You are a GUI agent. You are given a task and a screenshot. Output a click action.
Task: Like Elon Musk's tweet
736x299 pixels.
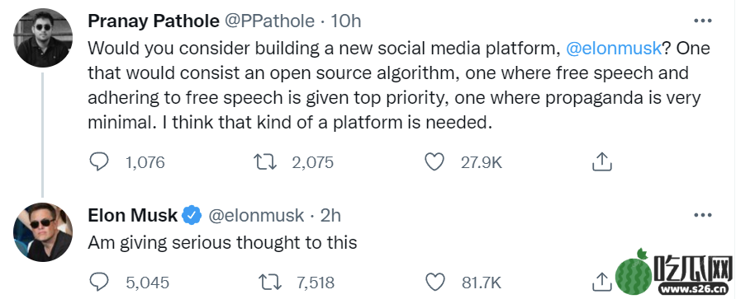pyautogui.click(x=434, y=283)
